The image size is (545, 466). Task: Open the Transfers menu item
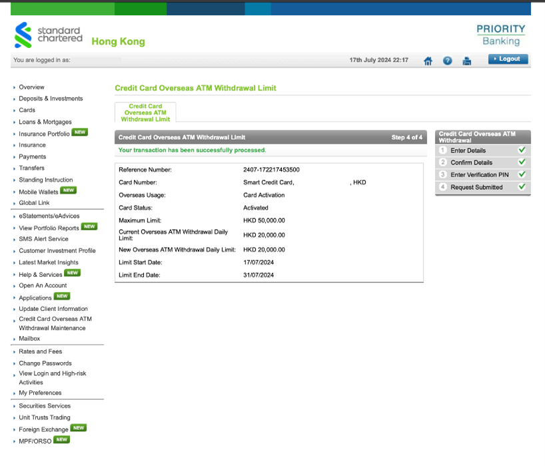[31, 168]
